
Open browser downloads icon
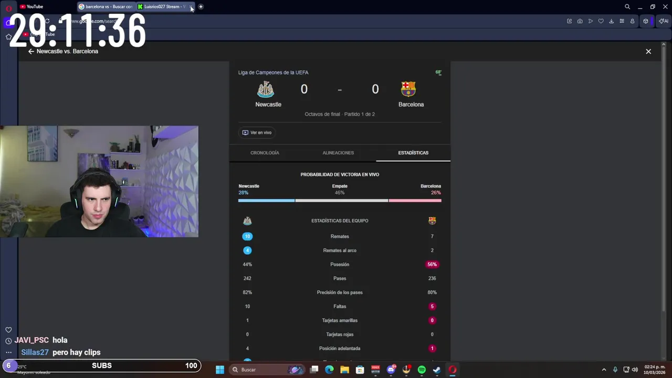(611, 21)
